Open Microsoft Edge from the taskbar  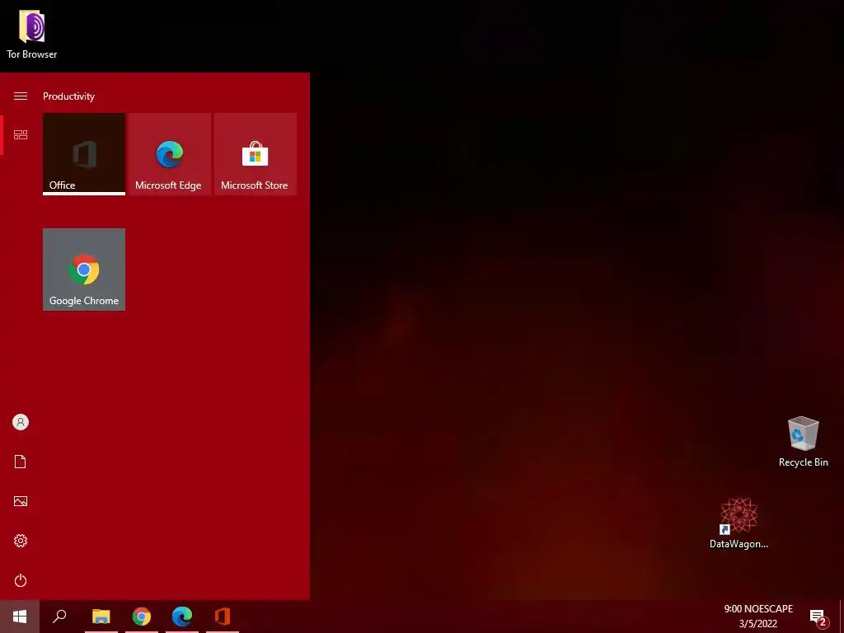pos(182,617)
